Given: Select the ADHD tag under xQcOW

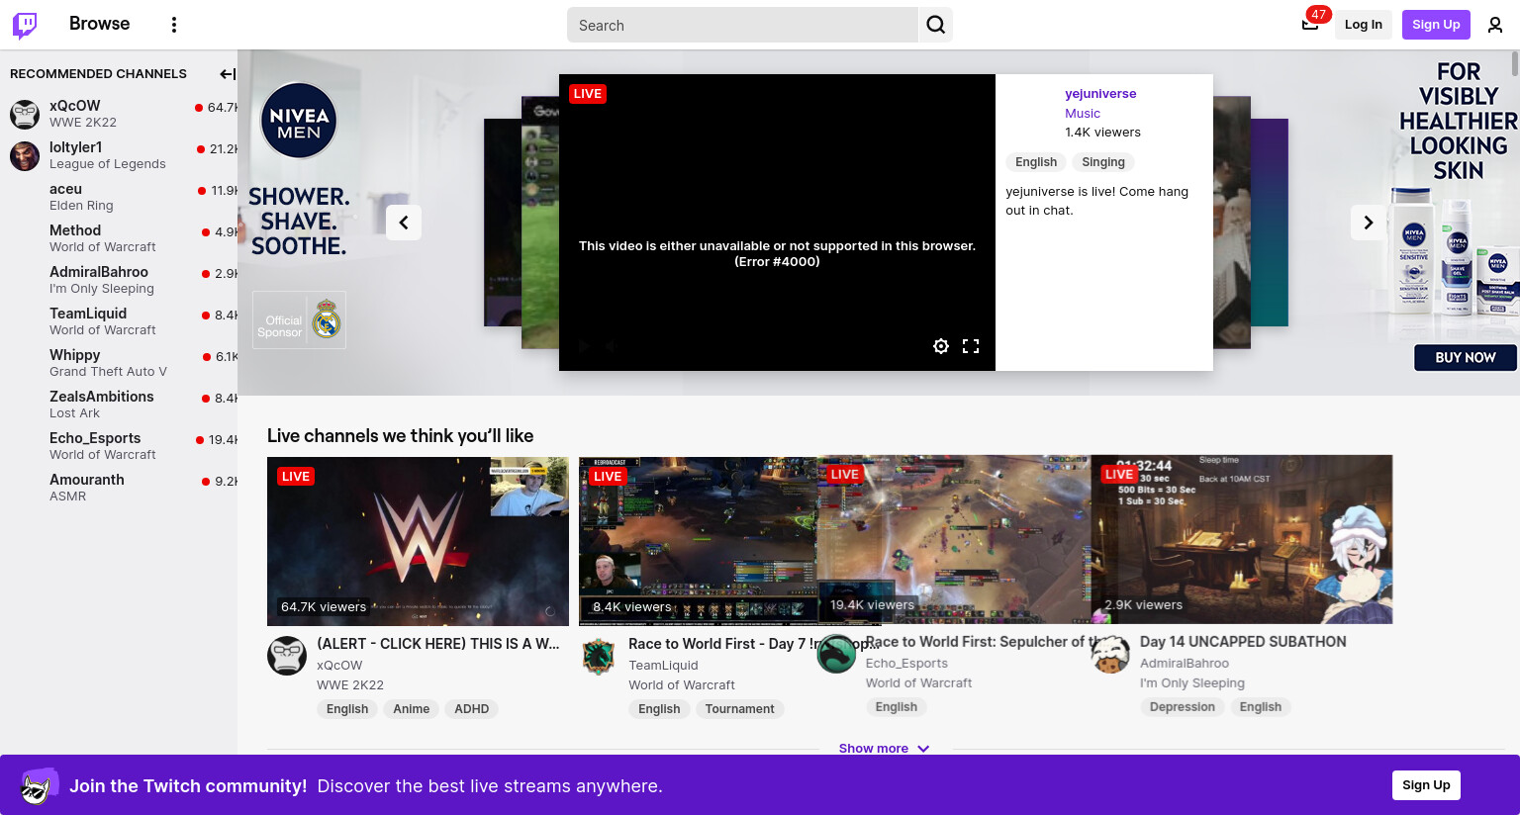Looking at the screenshot, I should pyautogui.click(x=471, y=709).
